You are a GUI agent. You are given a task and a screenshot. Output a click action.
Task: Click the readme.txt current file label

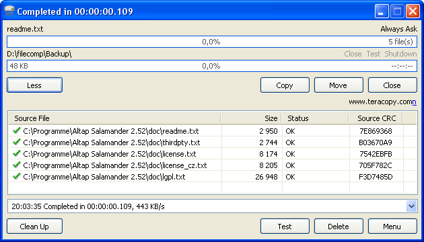[25, 29]
